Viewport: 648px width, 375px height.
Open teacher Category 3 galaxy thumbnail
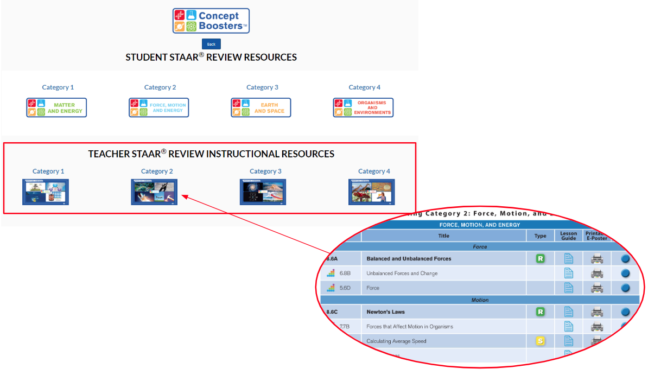point(263,192)
